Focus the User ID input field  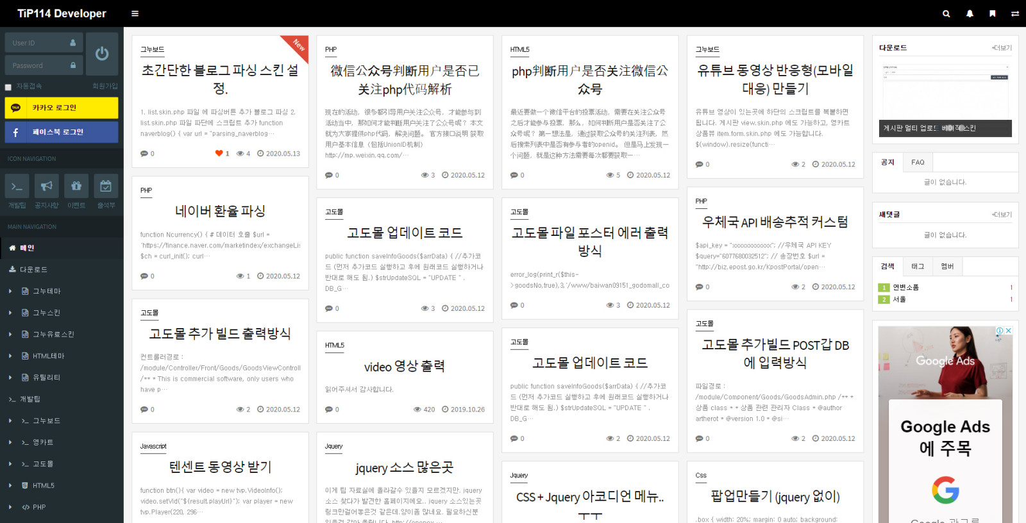pos(38,43)
